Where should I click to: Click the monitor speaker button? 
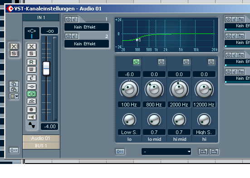pyautogui.click(x=31, y=117)
